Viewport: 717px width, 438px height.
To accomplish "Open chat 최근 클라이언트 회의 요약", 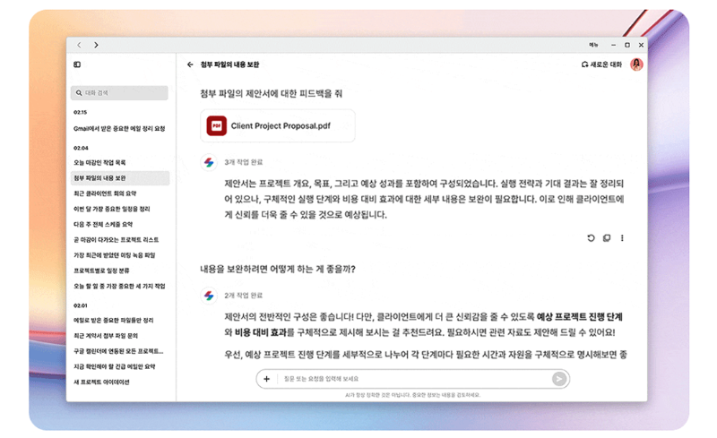I will (105, 193).
